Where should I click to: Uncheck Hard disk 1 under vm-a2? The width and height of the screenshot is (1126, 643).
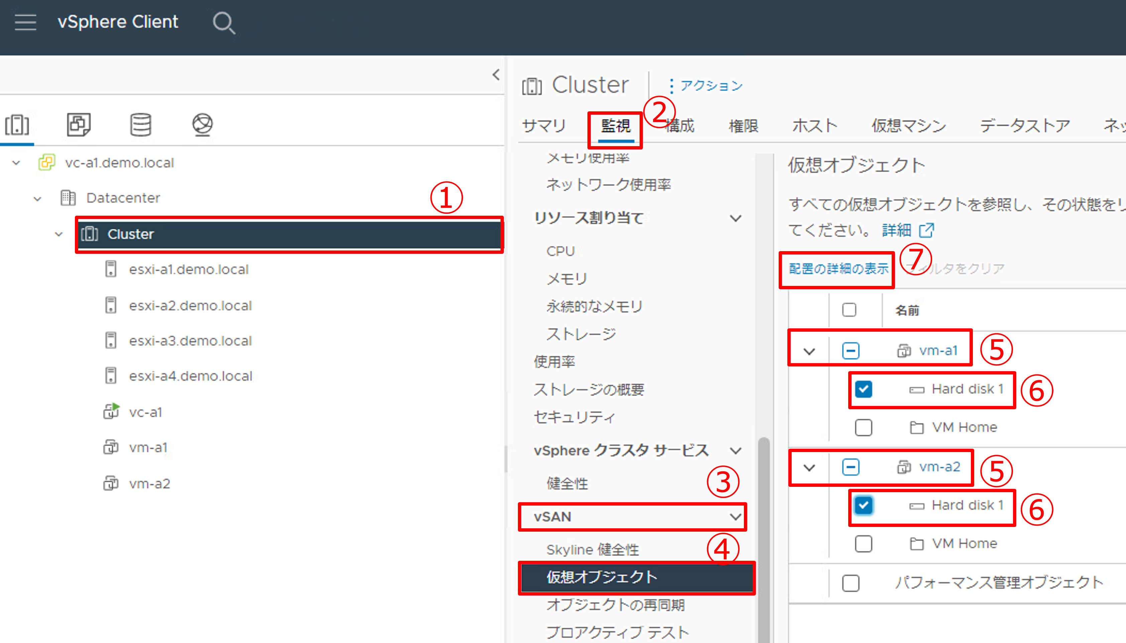[863, 505]
